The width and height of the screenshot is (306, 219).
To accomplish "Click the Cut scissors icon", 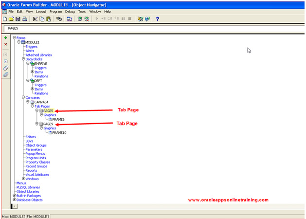I will (35, 19).
